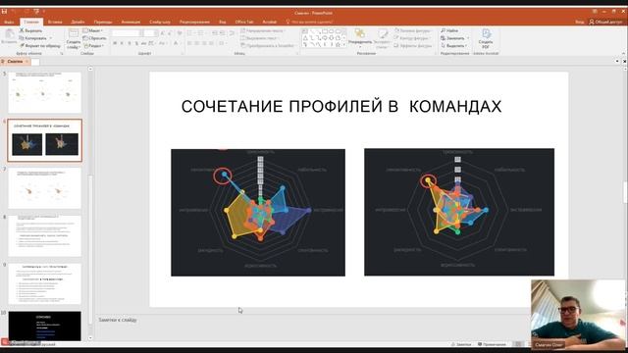Screen dimensions: 628x353
Task: Open the Файл tab
Action: tap(9, 22)
